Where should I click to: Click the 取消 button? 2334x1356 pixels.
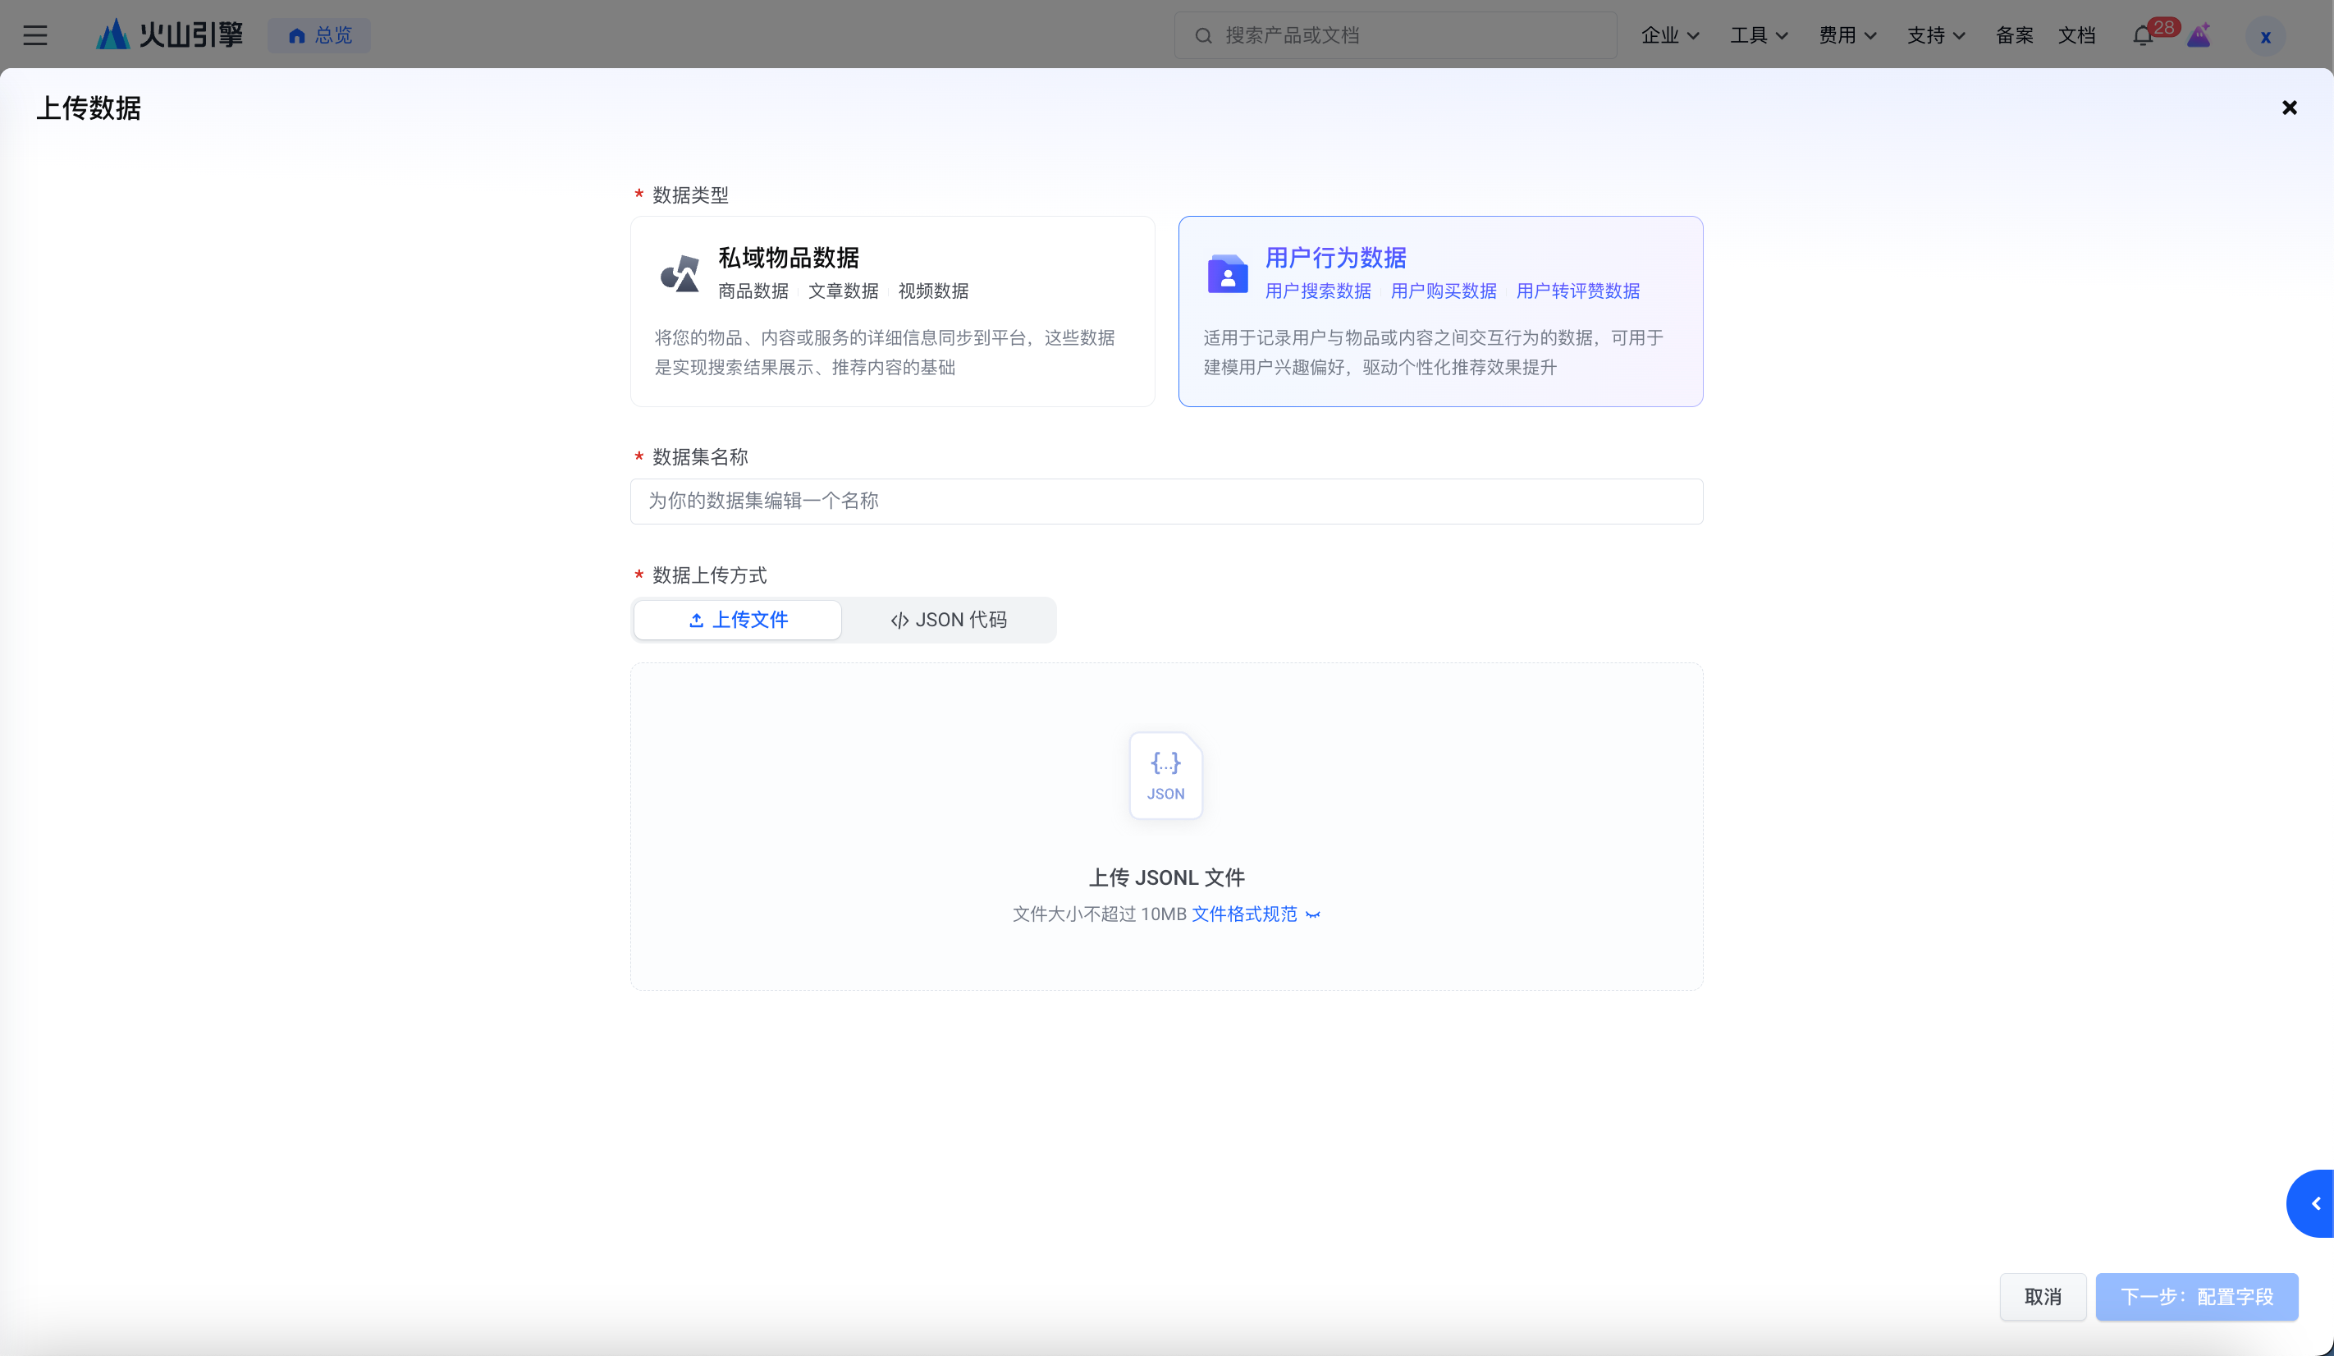[x=2042, y=1296]
